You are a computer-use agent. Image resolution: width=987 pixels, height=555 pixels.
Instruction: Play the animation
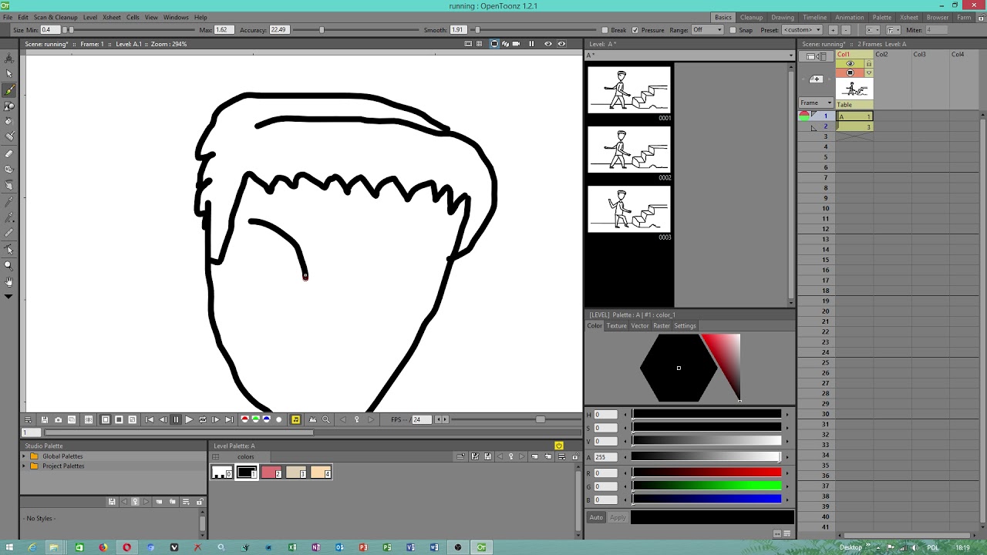(x=189, y=419)
